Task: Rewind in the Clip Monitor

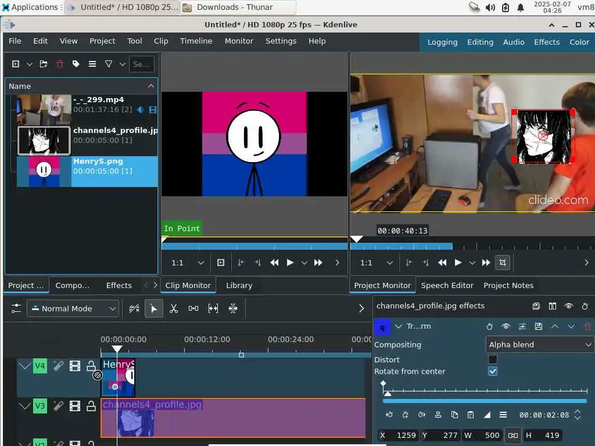Action: coord(274,262)
